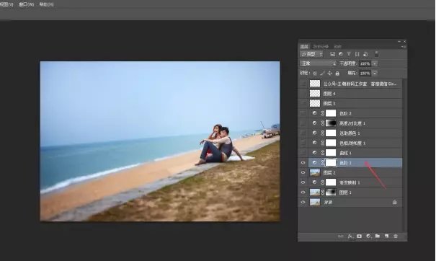Hide the 图层 2 layer via eye icon
Viewport: 436px width, 261px height.
pyautogui.click(x=303, y=172)
